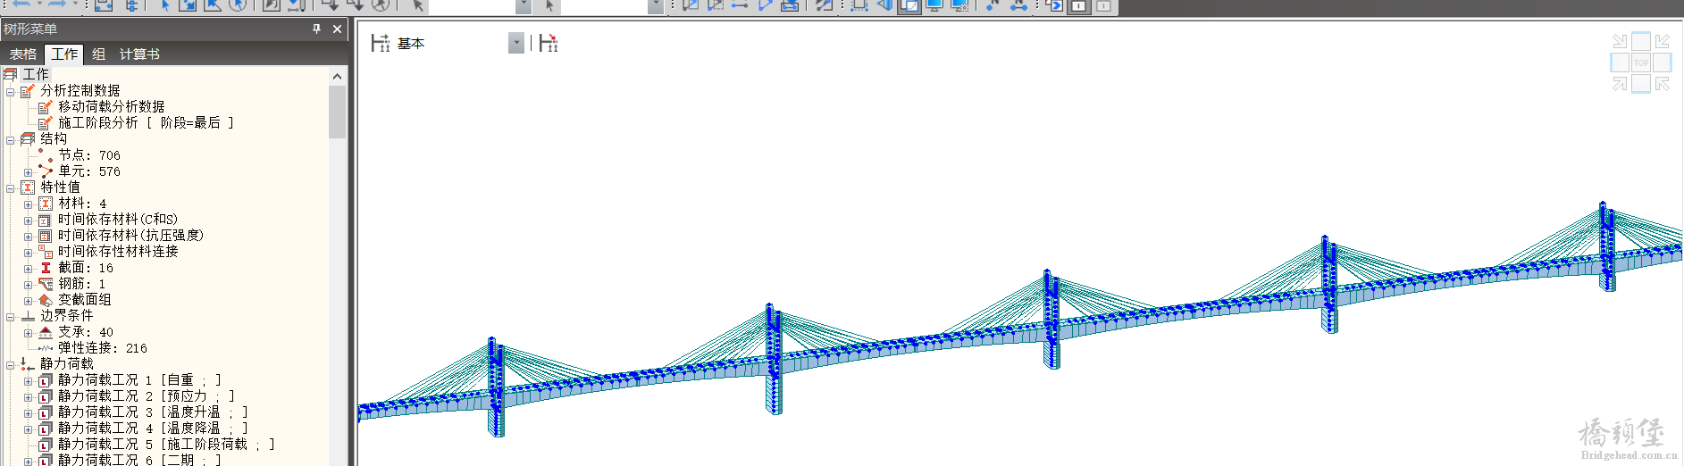Open the 基本 stage dropdown

click(516, 43)
